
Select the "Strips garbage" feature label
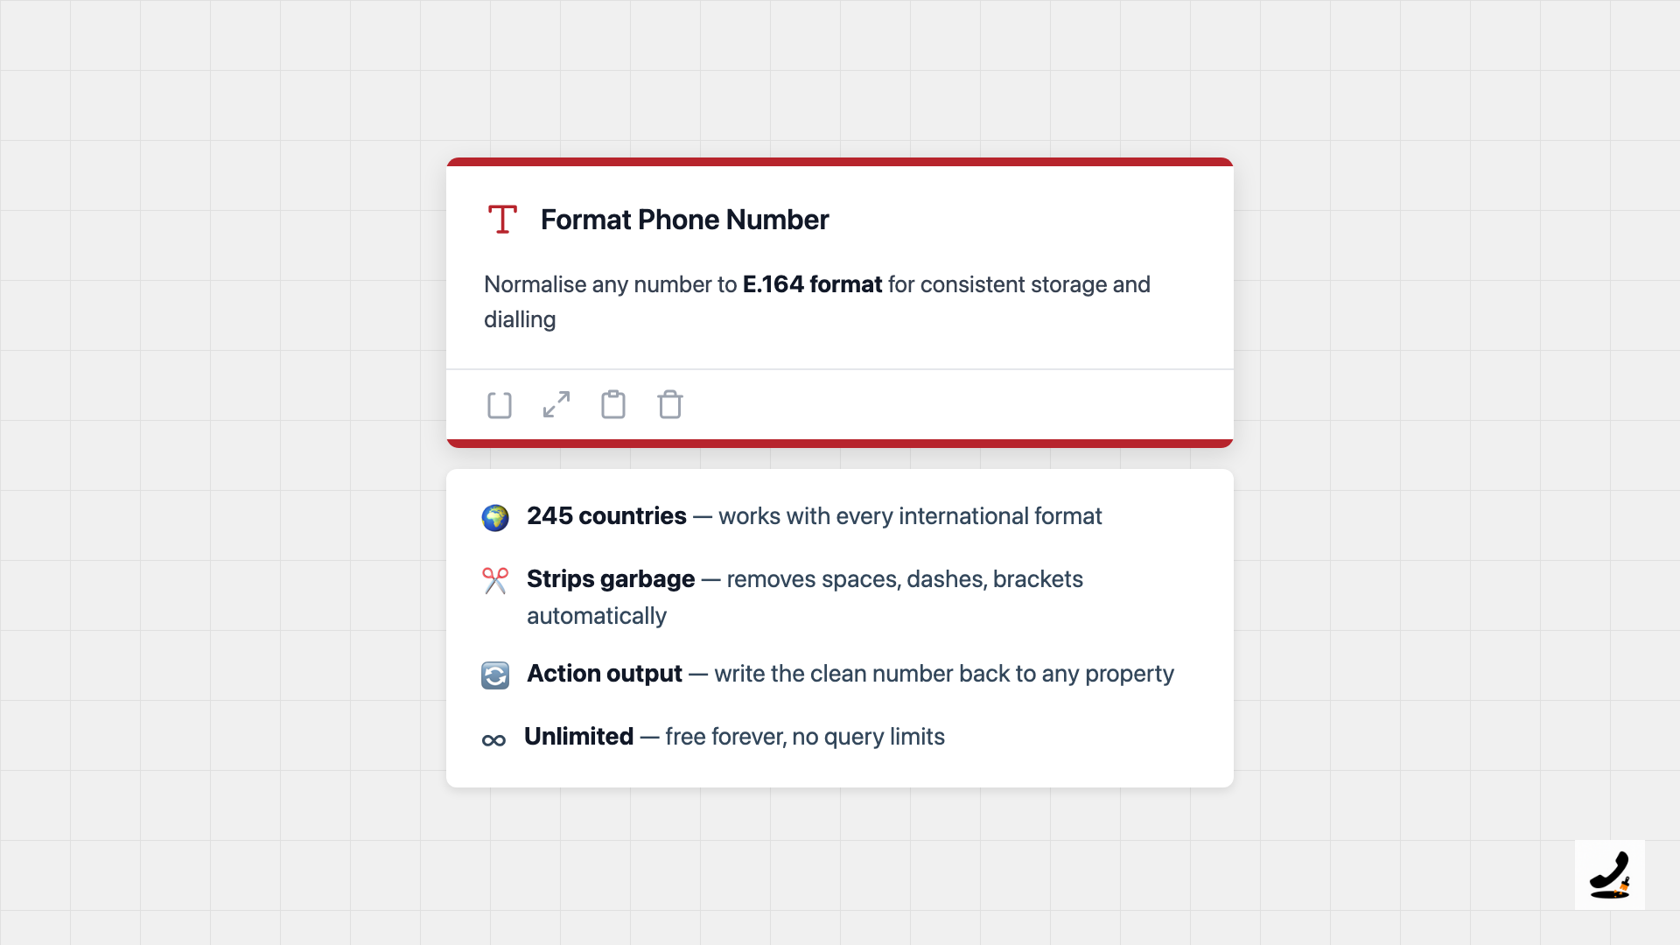611,579
